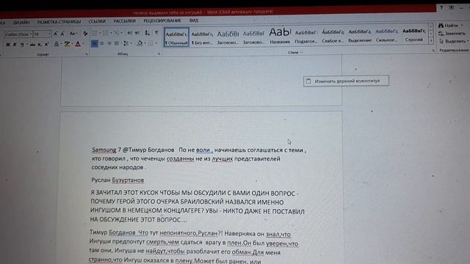Start a bulleted list
This screenshot has width=470, height=264.
point(95,33)
